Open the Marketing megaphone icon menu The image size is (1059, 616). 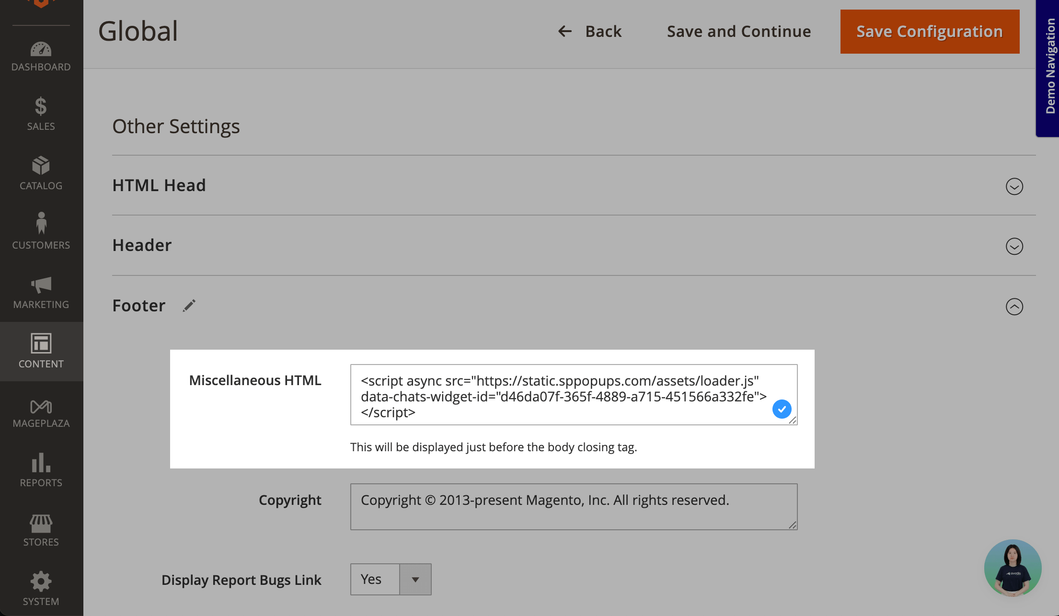[x=41, y=285]
